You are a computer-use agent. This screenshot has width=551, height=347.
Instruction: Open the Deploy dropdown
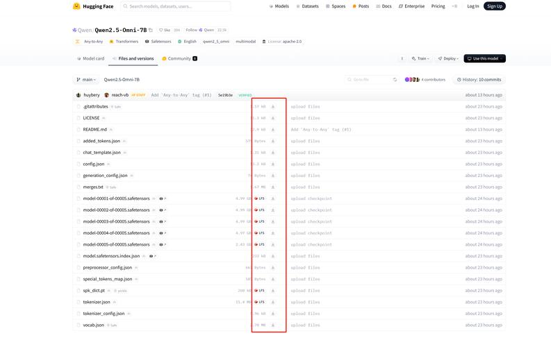(x=450, y=59)
